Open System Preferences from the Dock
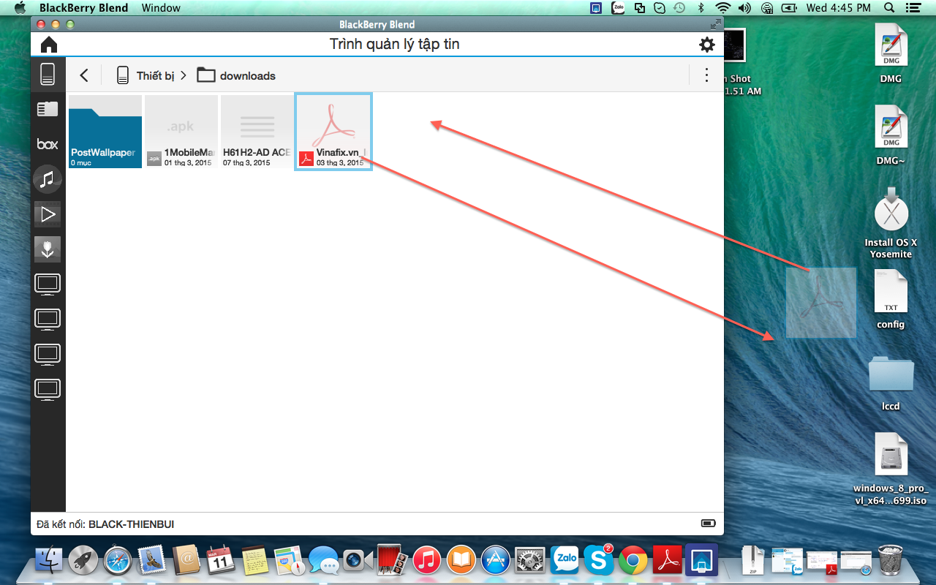This screenshot has height=585, width=936. coord(529,560)
